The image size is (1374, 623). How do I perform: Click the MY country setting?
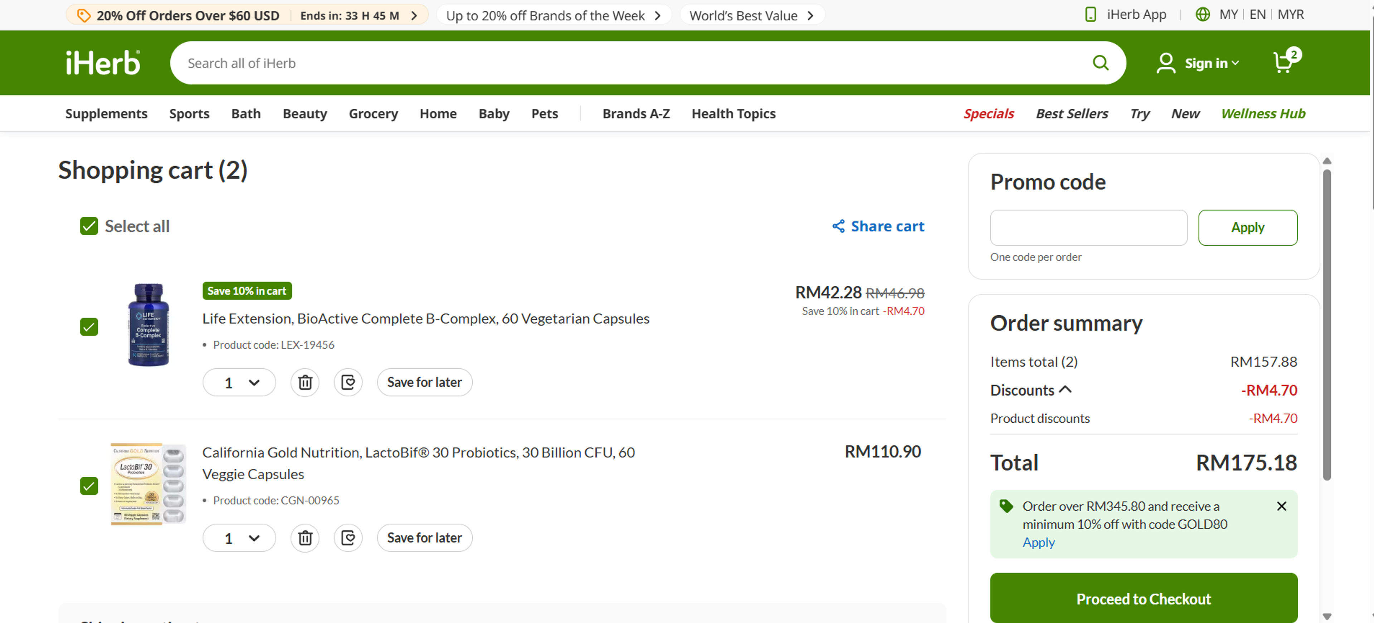point(1228,15)
